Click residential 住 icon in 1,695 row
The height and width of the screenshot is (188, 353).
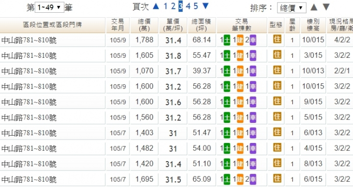pos(277,179)
